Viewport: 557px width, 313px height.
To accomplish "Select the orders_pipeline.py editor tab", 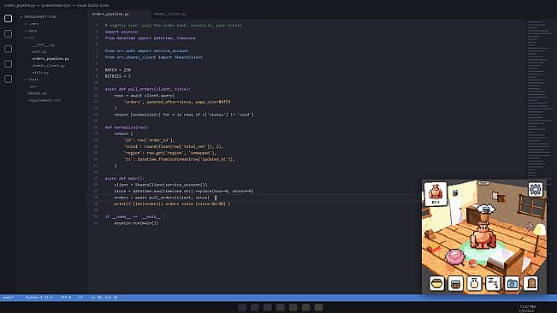I will 111,15.
